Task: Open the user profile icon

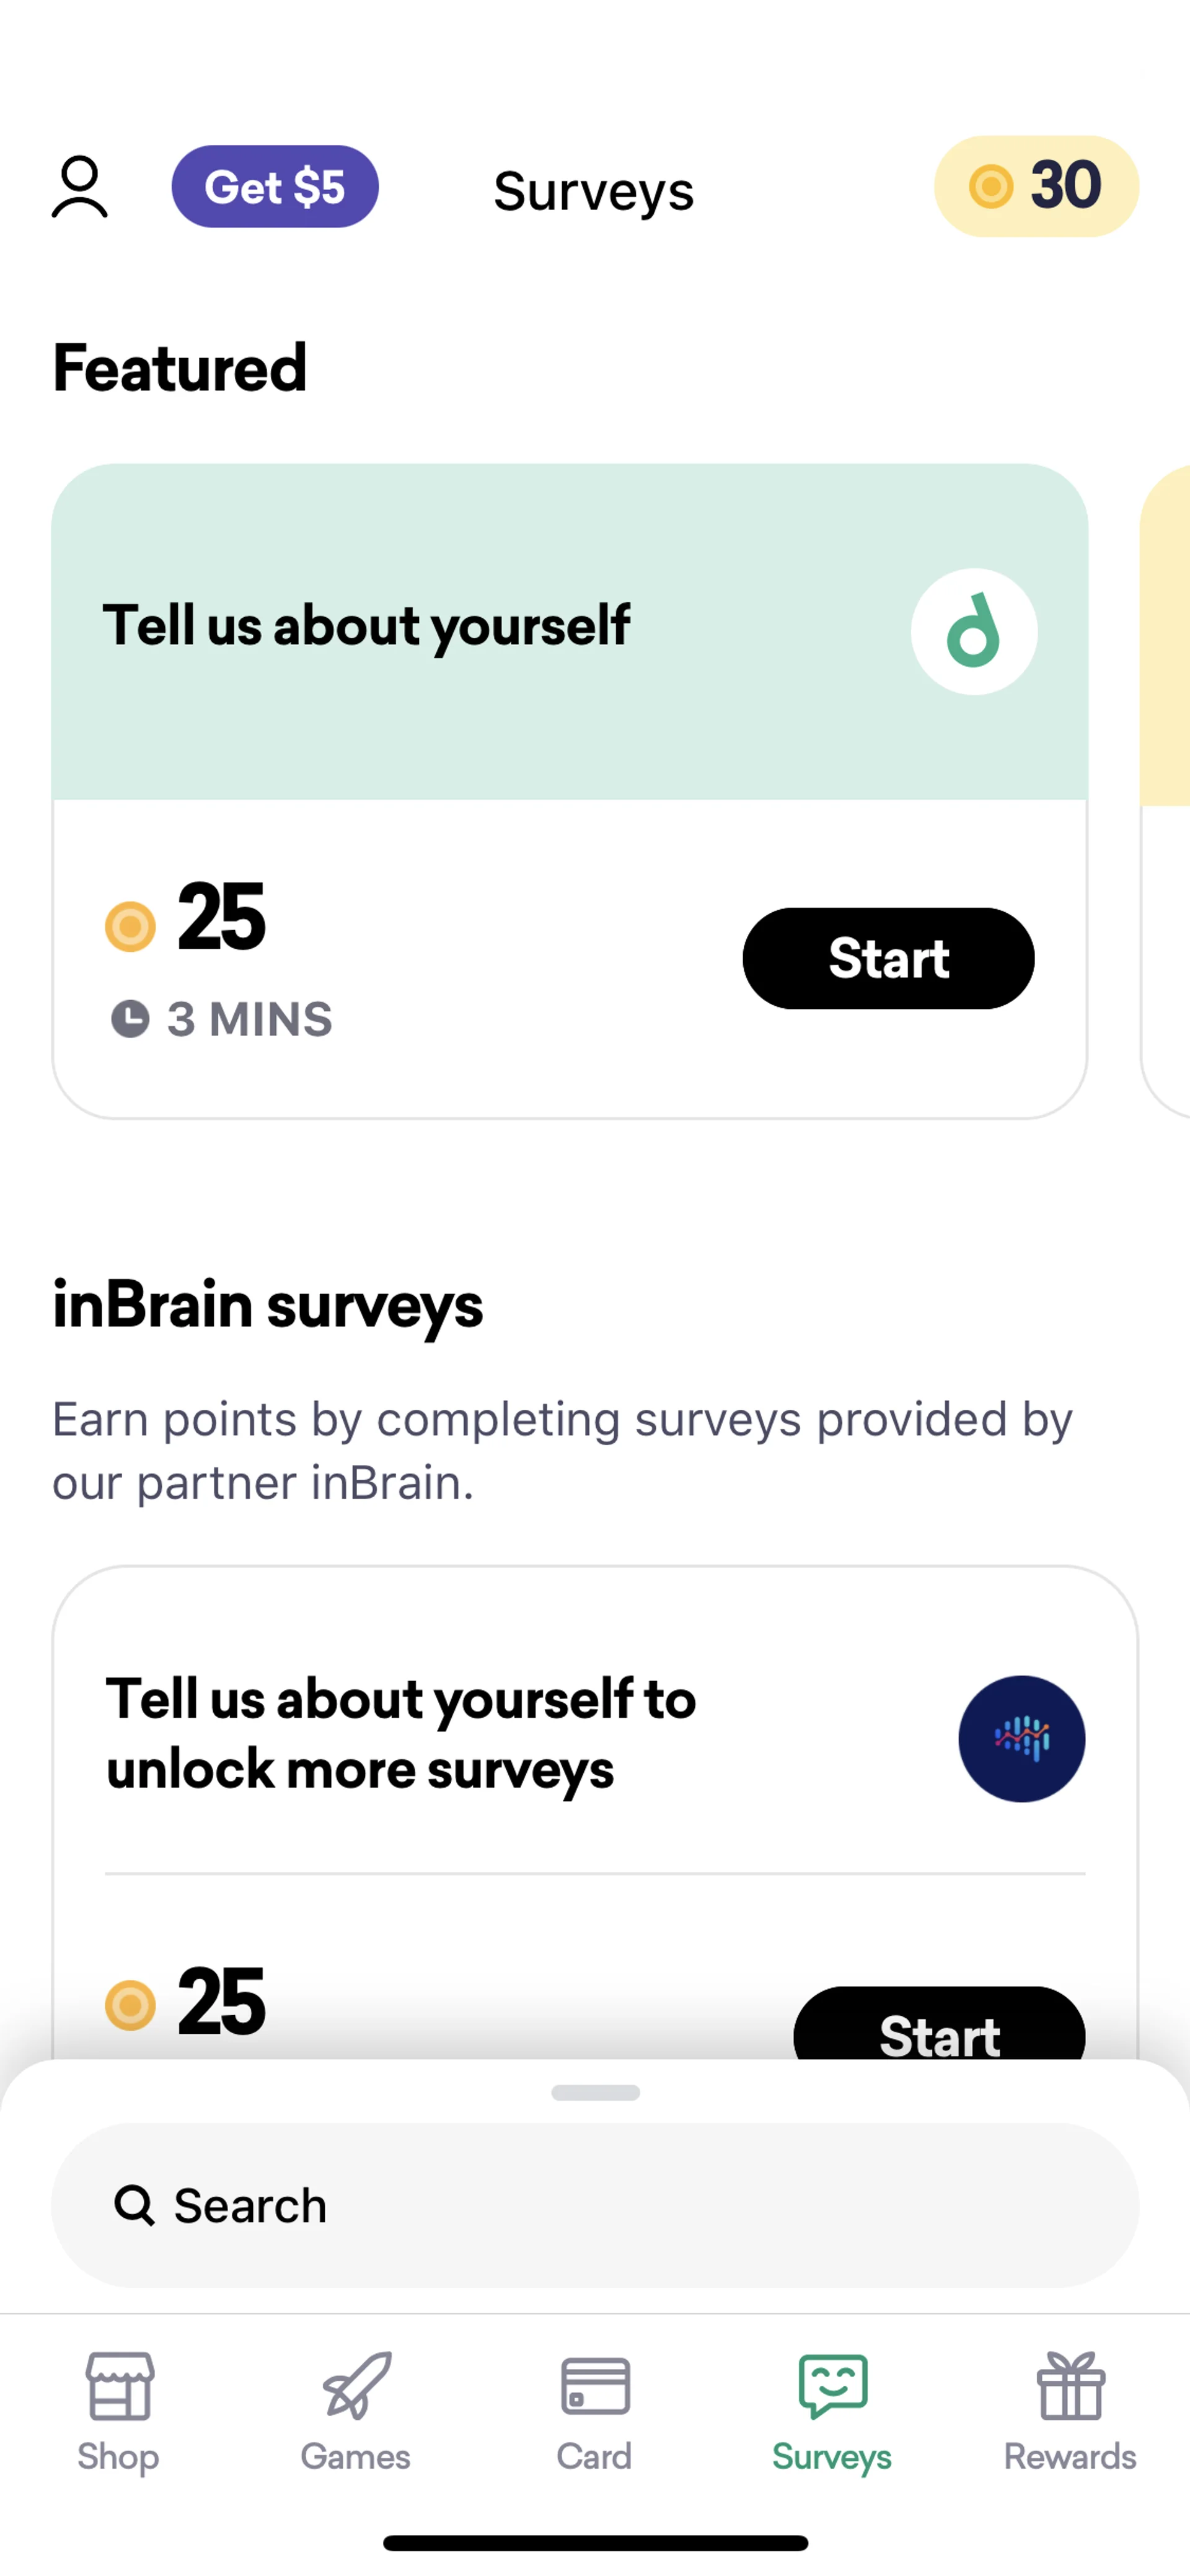Action: click(80, 187)
